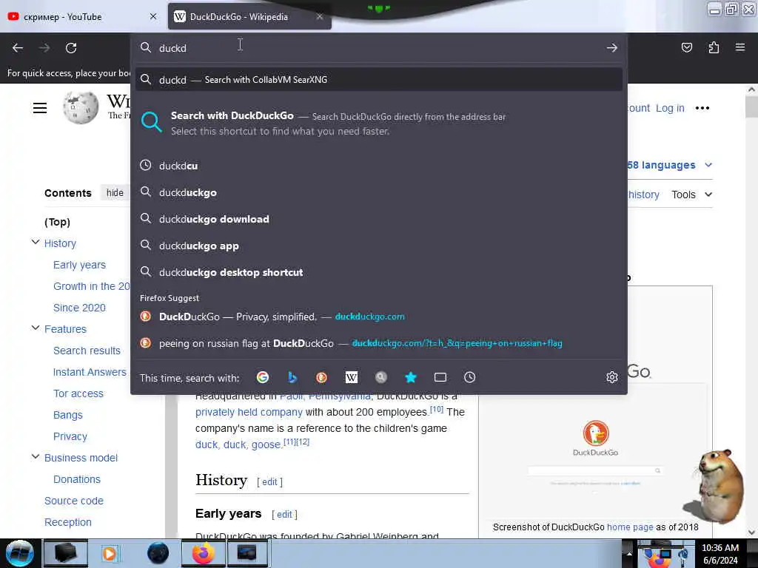The image size is (758, 568).
Task: Click the page vertical scrollbar thumb
Action: coord(751,106)
